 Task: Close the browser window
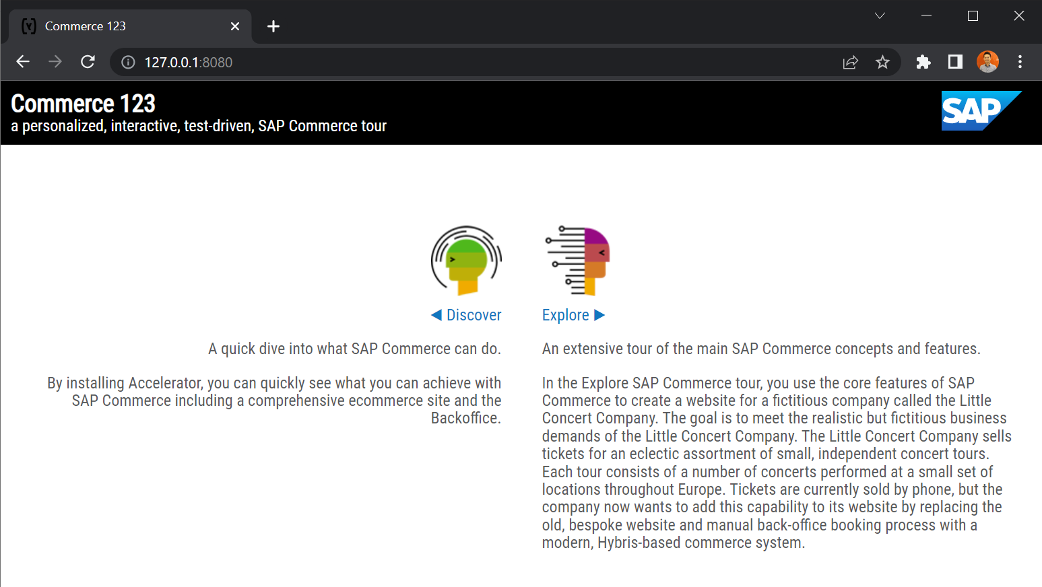coord(1019,15)
